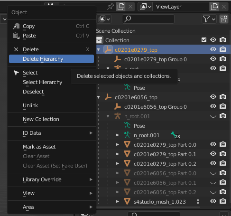231x216 pixels.
Task: Click mesh triangle icon of c0201e0279_top Part 0.0
Action: point(127,145)
